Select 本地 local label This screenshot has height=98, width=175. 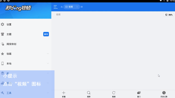9,64
